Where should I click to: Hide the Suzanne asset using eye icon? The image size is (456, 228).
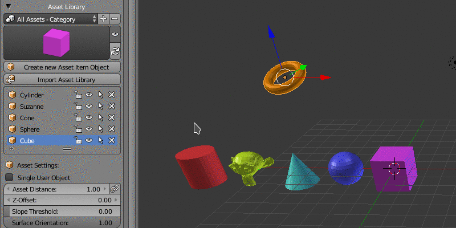(x=89, y=106)
